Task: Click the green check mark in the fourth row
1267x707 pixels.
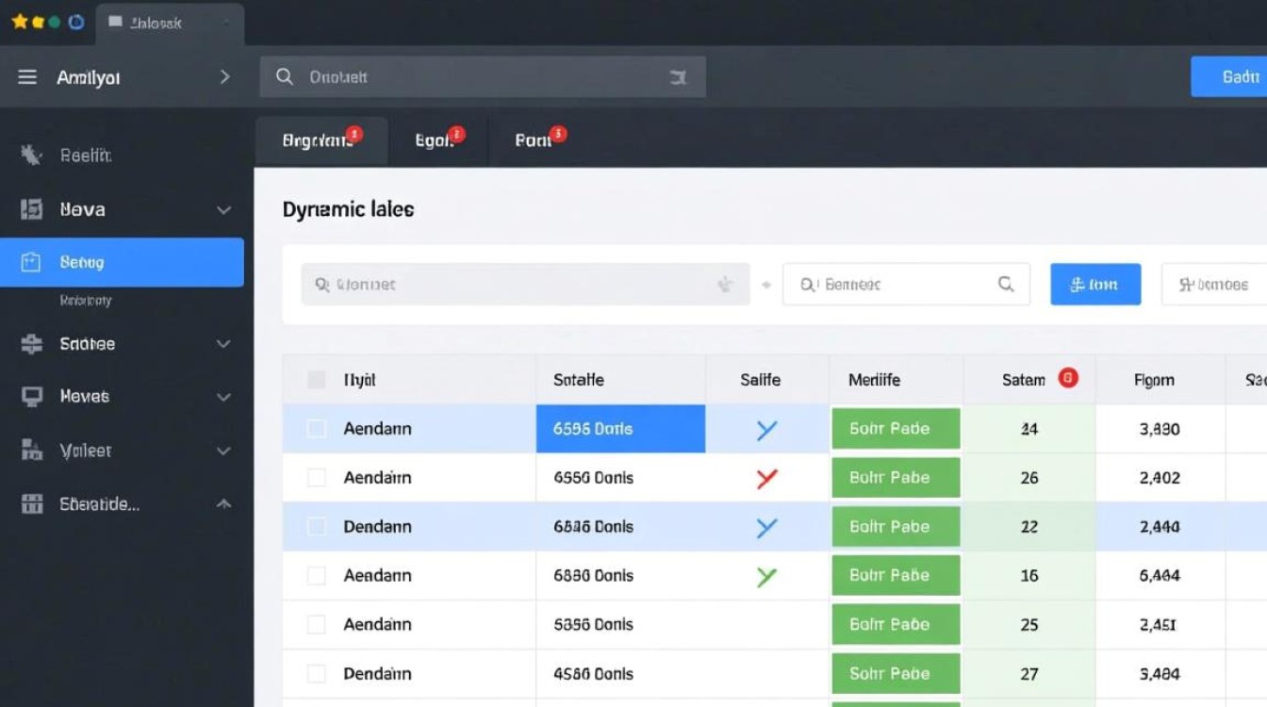Action: coord(766,576)
